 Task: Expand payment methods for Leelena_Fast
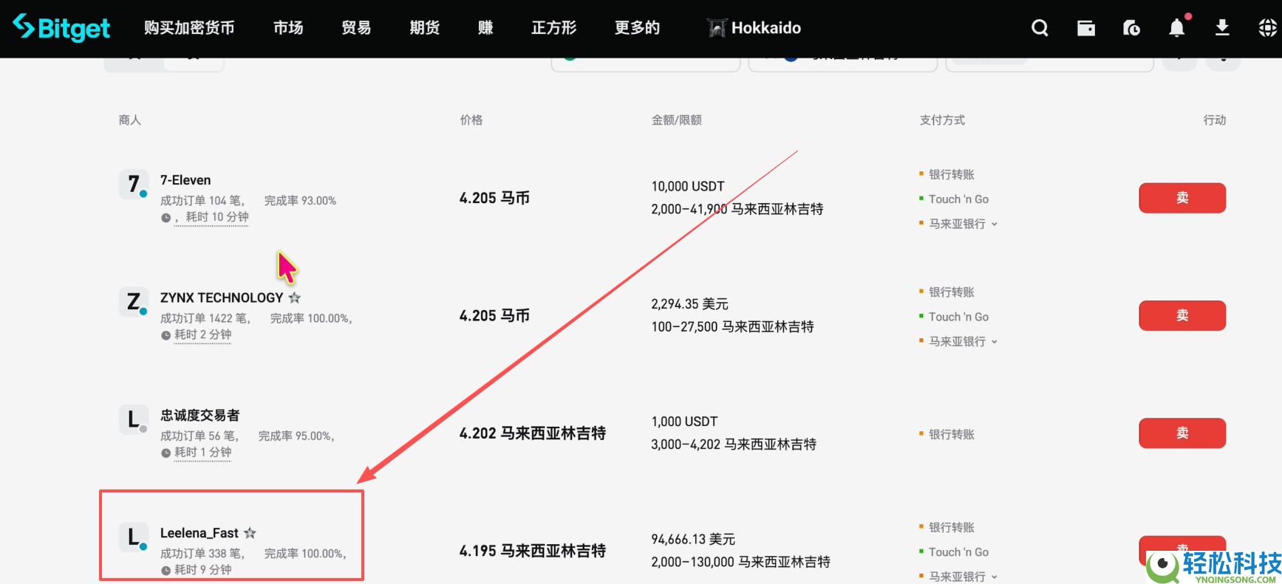[995, 577]
